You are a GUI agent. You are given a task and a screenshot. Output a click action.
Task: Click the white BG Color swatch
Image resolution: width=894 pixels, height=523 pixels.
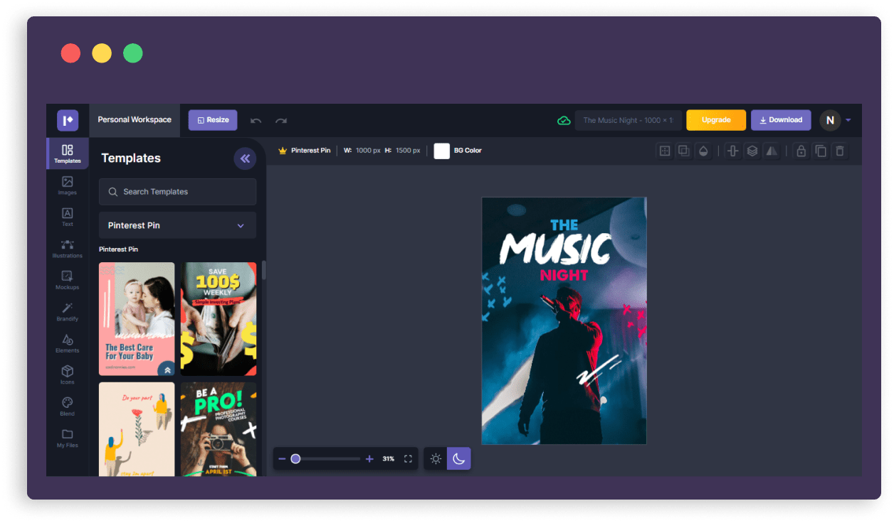442,151
